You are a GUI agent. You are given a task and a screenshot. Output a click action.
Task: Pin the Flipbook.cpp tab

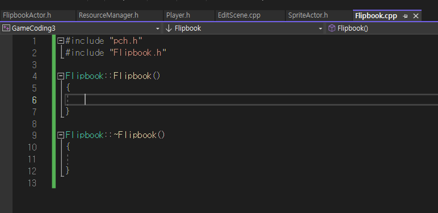coord(405,16)
